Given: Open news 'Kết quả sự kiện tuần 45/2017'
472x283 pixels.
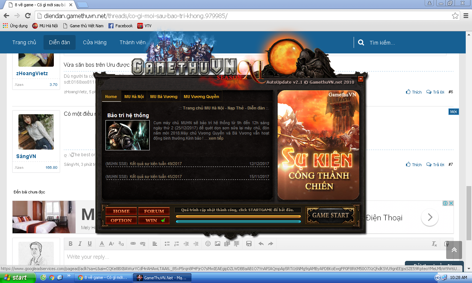Looking at the screenshot, I should (156, 177).
